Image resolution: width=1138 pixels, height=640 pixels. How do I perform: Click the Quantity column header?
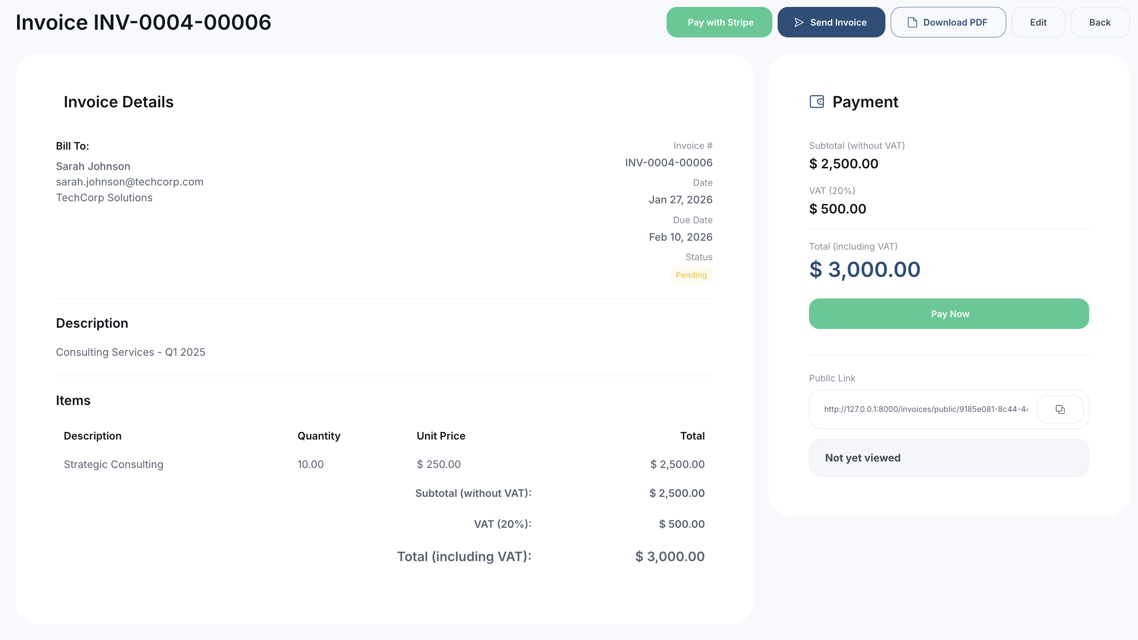coord(318,436)
